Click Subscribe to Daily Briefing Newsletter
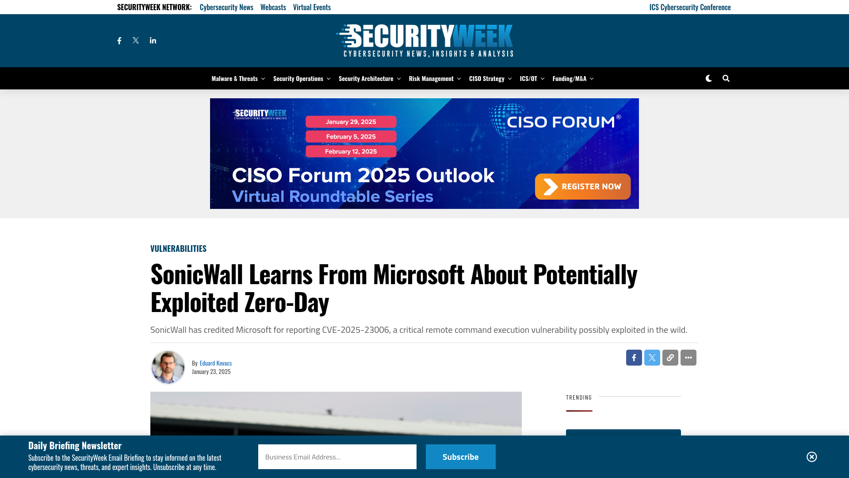This screenshot has height=478, width=849. point(461,456)
